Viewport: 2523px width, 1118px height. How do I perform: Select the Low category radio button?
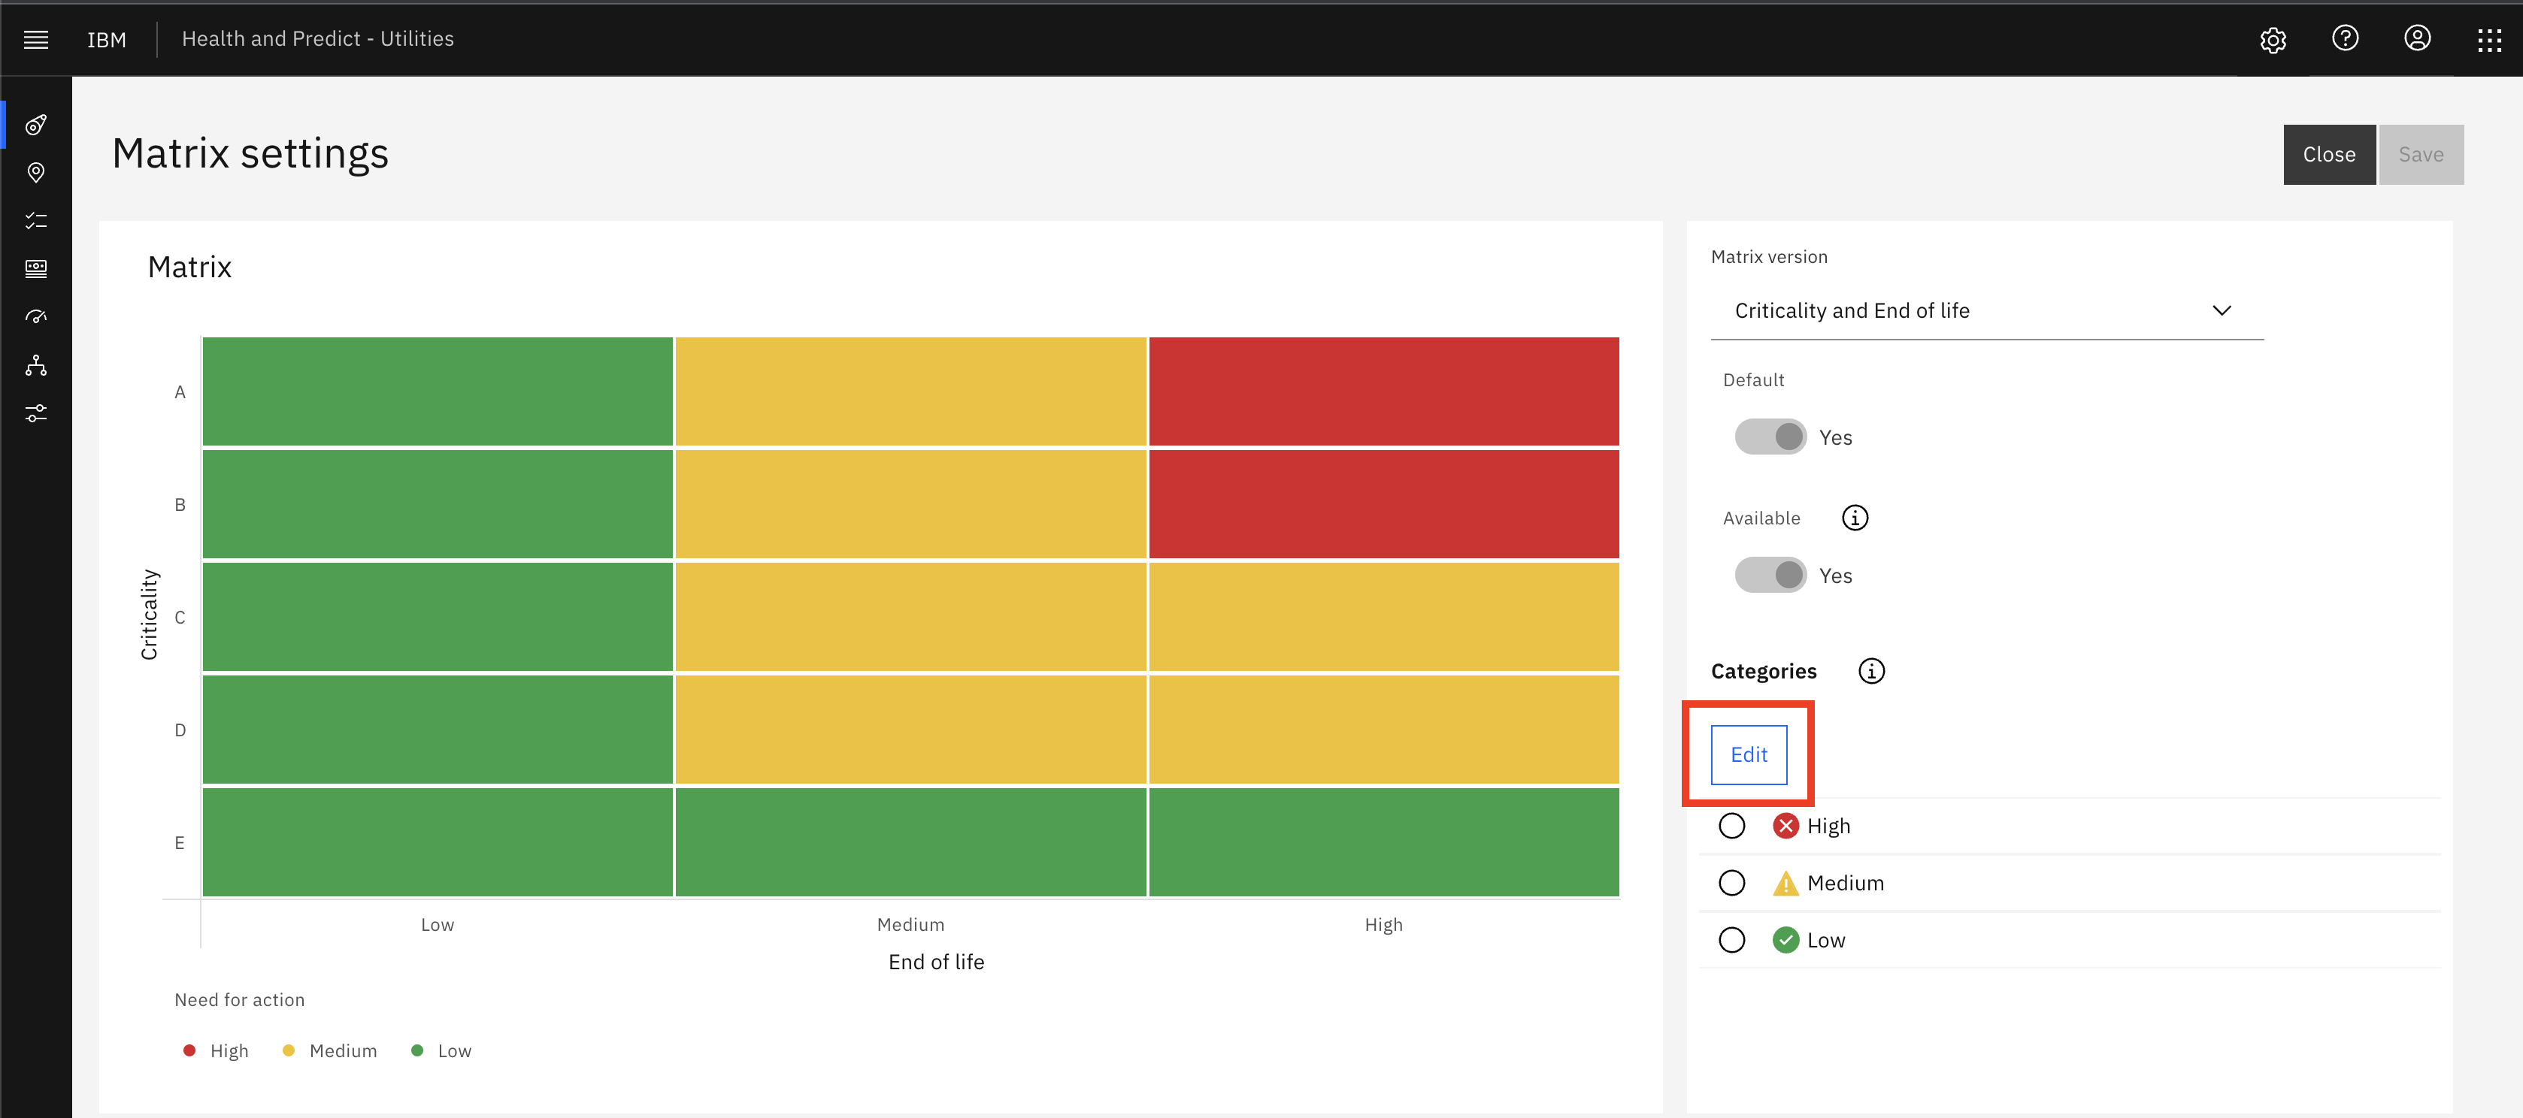click(x=1731, y=940)
